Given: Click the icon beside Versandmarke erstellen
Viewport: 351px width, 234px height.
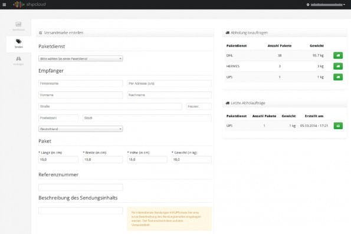Looking at the screenshot, I should coord(41,32).
